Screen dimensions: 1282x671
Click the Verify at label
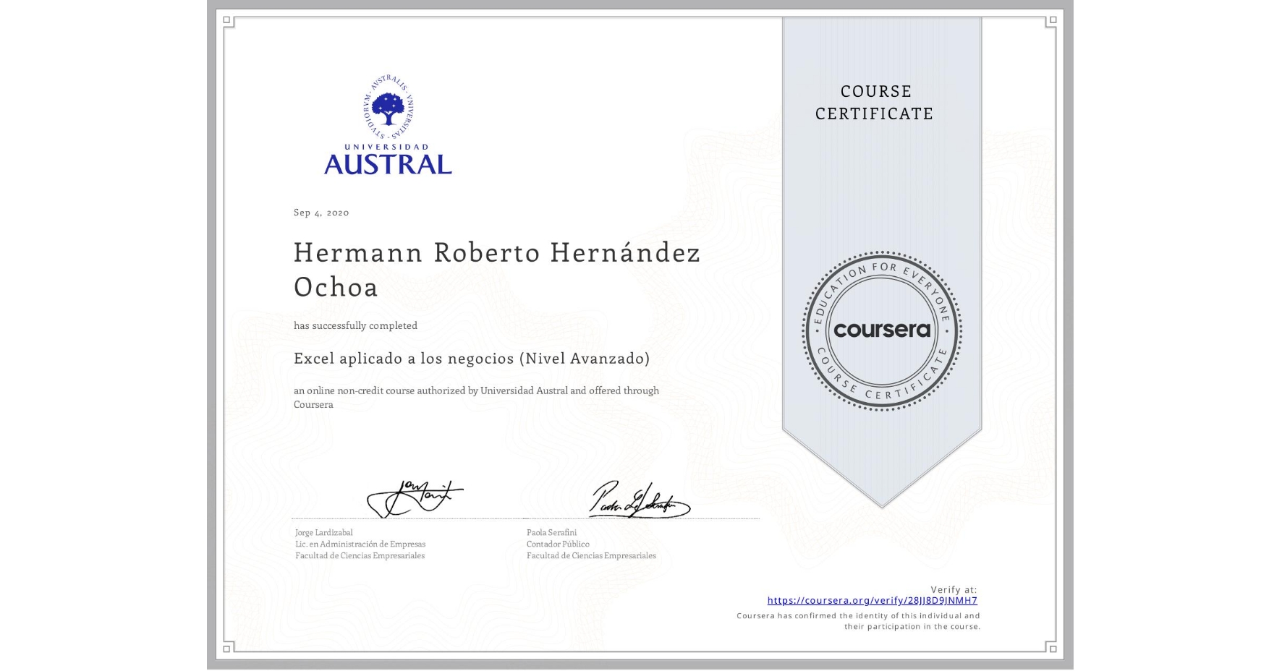[954, 589]
